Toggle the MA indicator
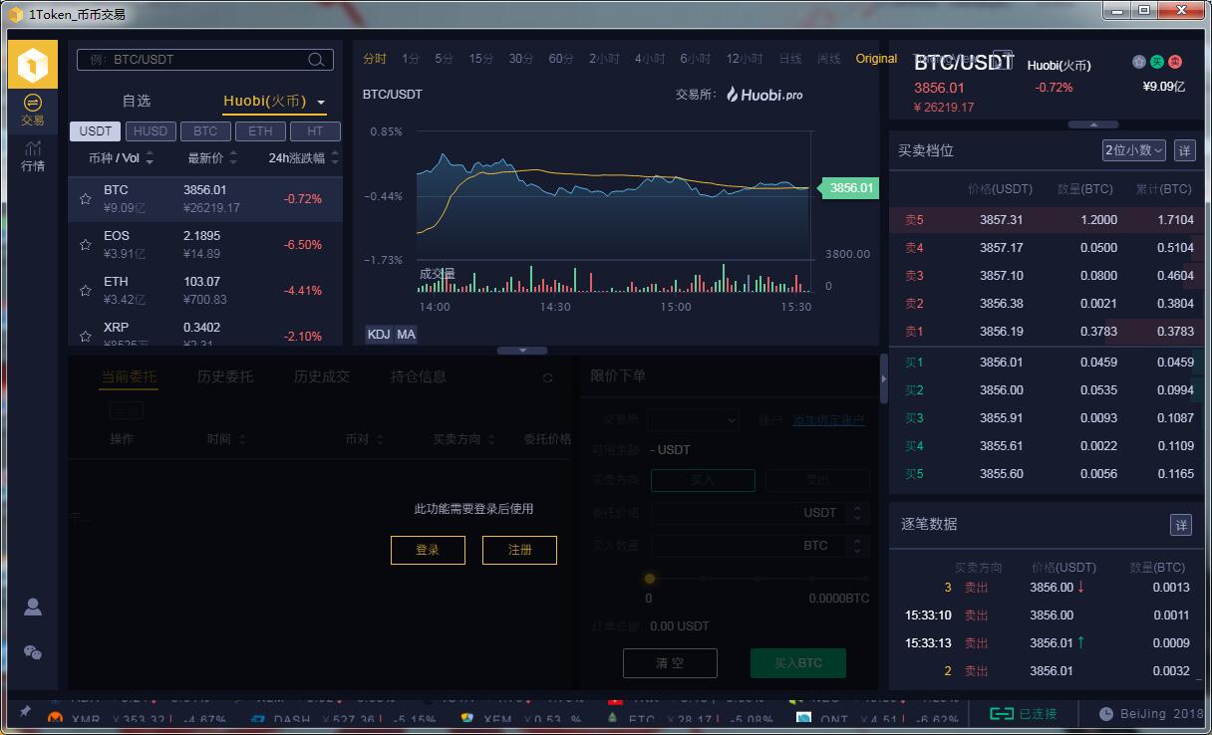1212x735 pixels. (406, 334)
